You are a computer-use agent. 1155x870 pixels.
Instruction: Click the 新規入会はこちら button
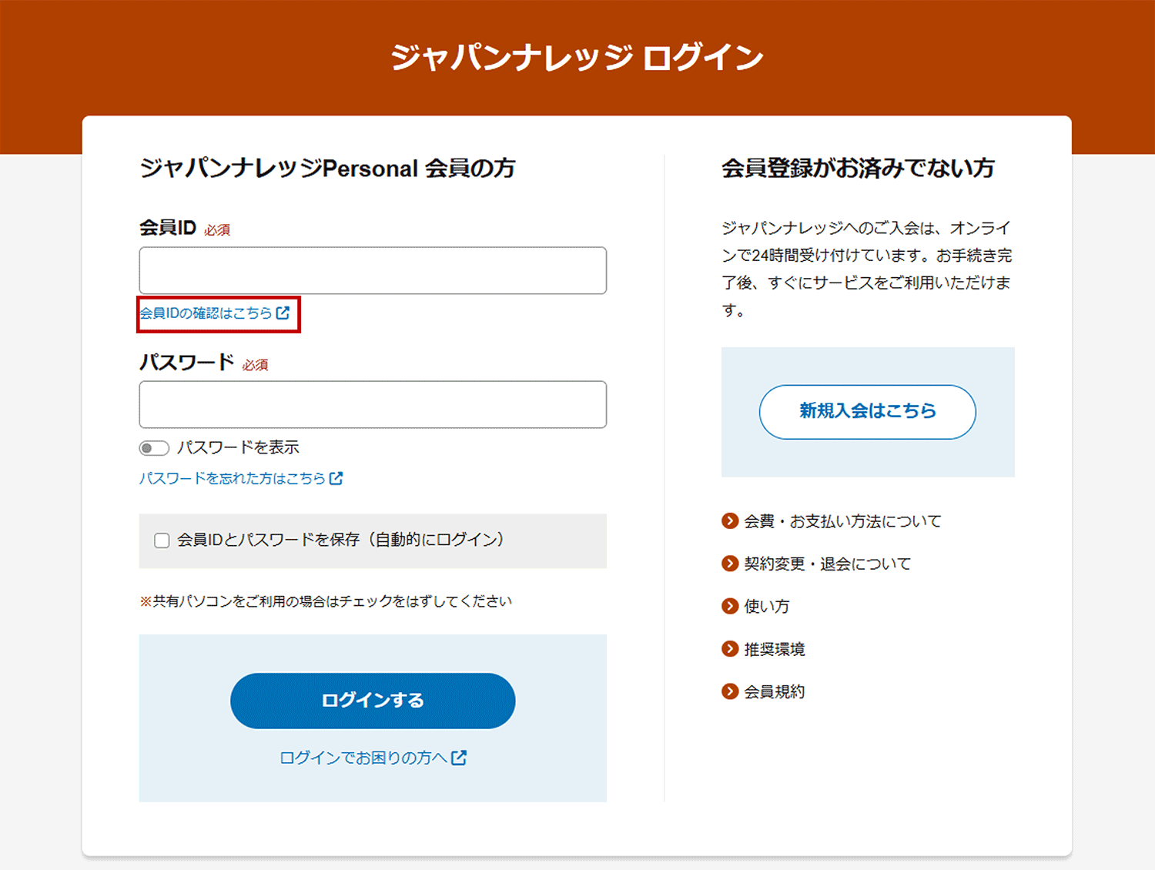(868, 412)
